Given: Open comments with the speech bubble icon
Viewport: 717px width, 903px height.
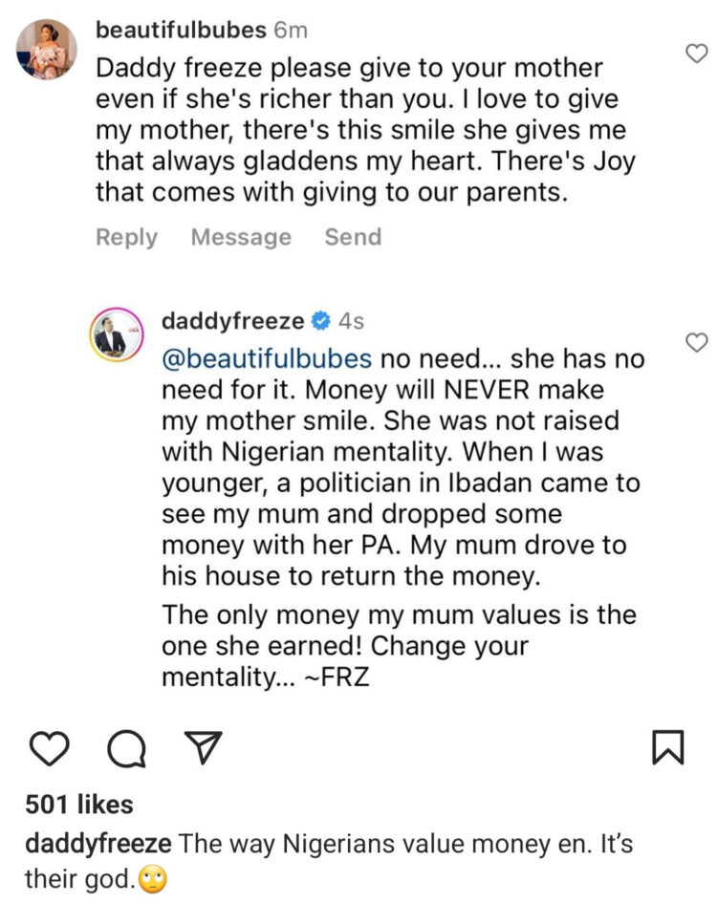Looking at the screenshot, I should (x=122, y=748).
